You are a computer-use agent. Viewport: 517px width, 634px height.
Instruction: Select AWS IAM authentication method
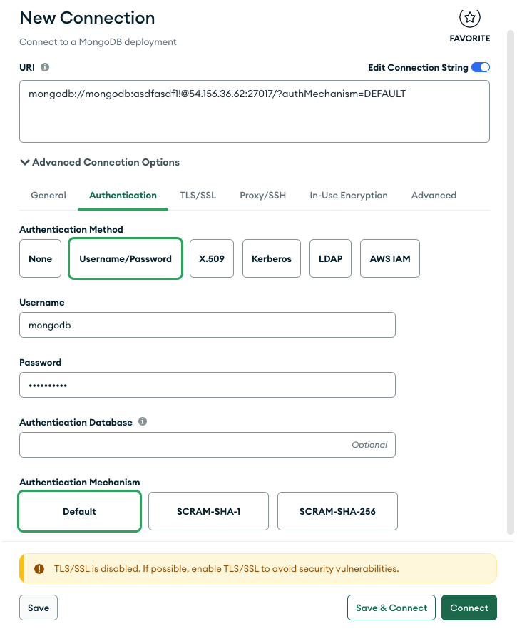click(390, 258)
